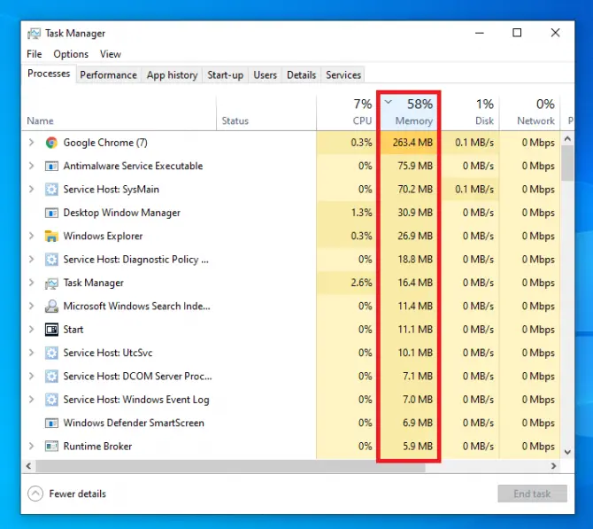The width and height of the screenshot is (593, 529).
Task: Switch to the Users tab
Action: [x=266, y=75]
